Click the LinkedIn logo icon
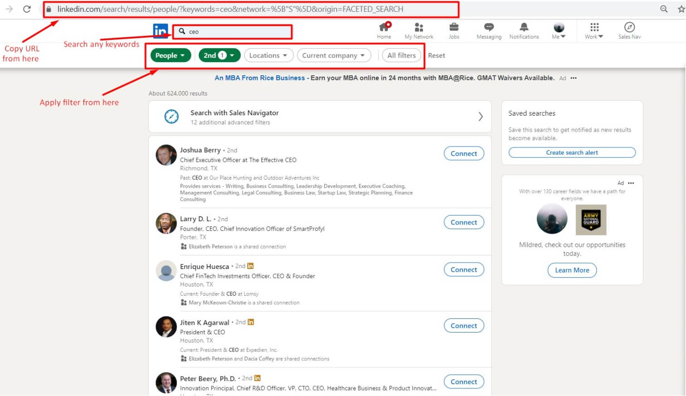The image size is (686, 396). [161, 31]
